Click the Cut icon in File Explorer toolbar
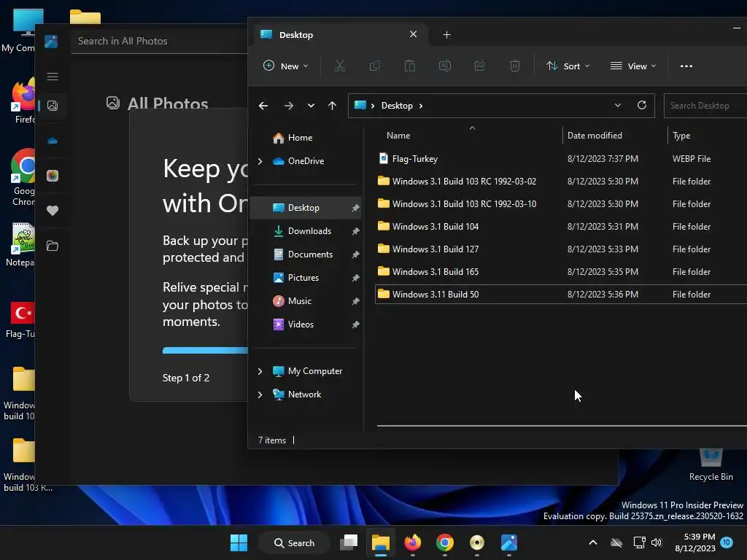Image resolution: width=747 pixels, height=560 pixels. click(340, 66)
